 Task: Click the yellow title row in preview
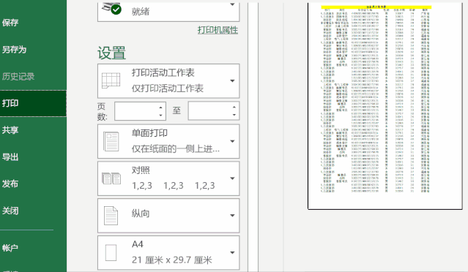pyautogui.click(x=376, y=7)
